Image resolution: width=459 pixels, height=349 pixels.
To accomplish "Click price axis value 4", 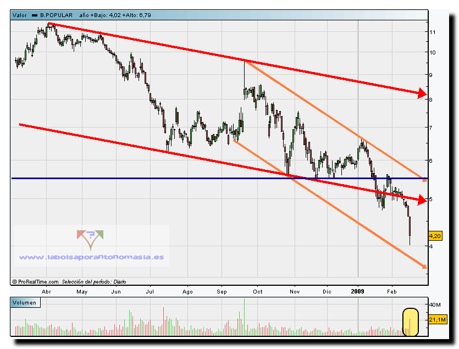I will tap(430, 246).
